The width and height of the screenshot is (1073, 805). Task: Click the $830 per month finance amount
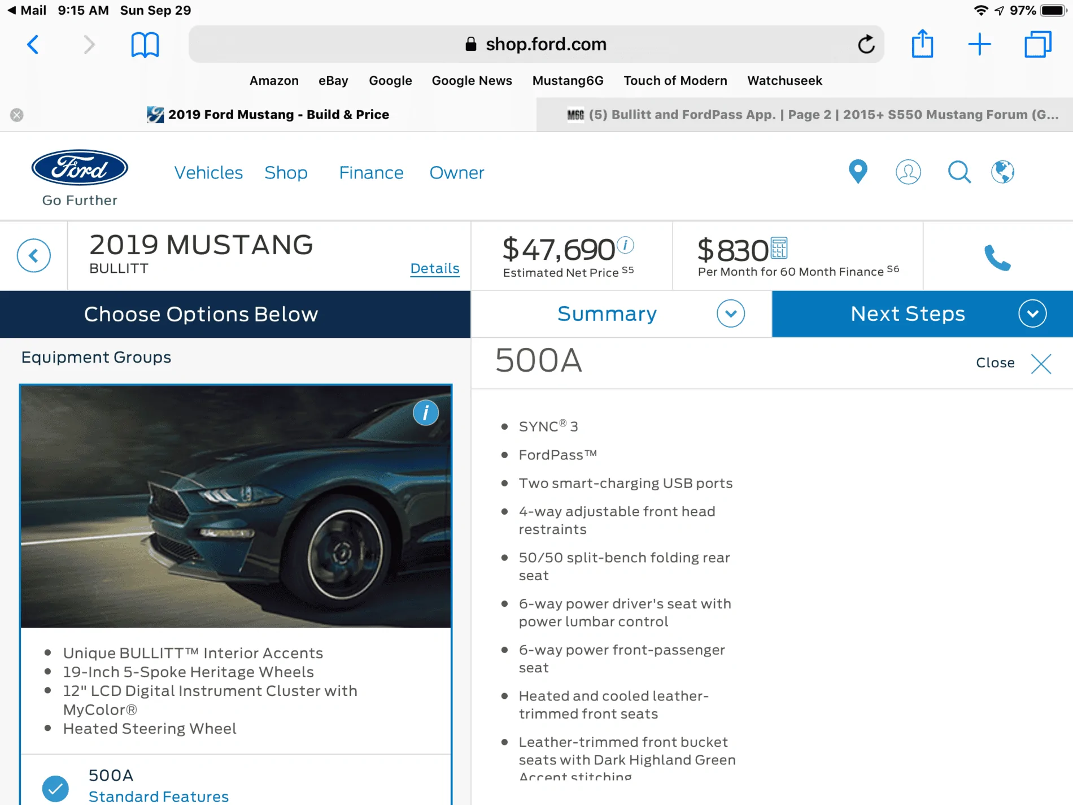732,250
